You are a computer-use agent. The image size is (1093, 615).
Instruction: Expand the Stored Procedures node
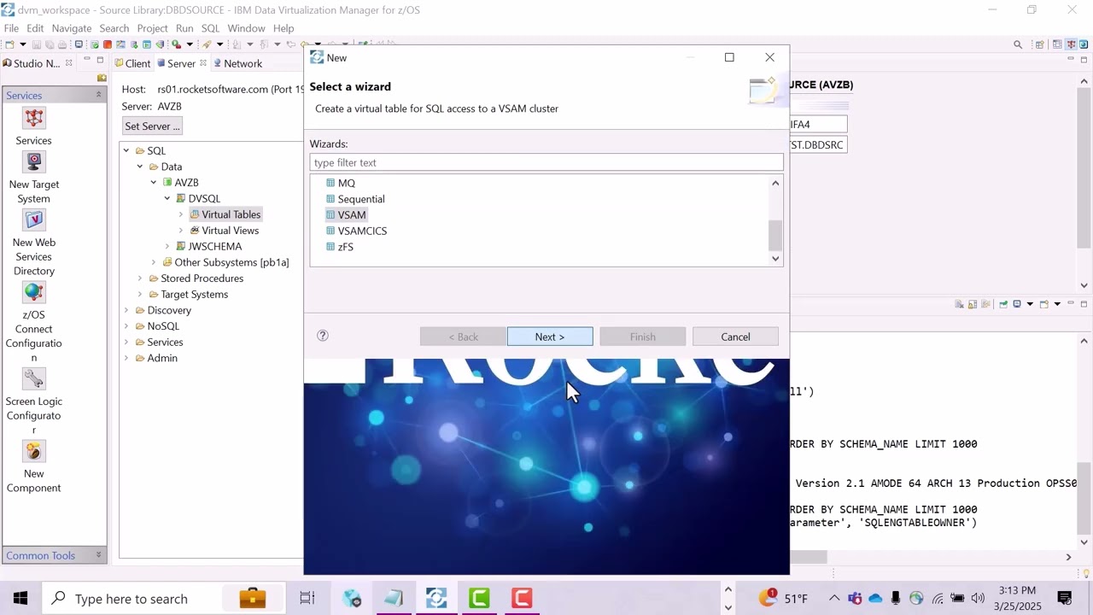click(x=140, y=278)
